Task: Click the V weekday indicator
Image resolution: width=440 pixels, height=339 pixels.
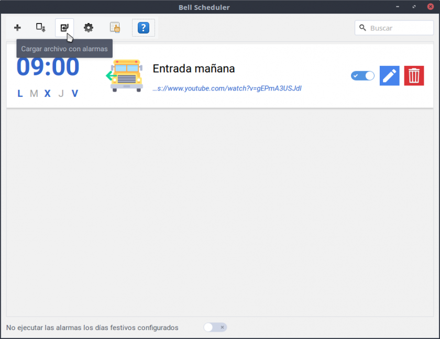Action: point(75,94)
